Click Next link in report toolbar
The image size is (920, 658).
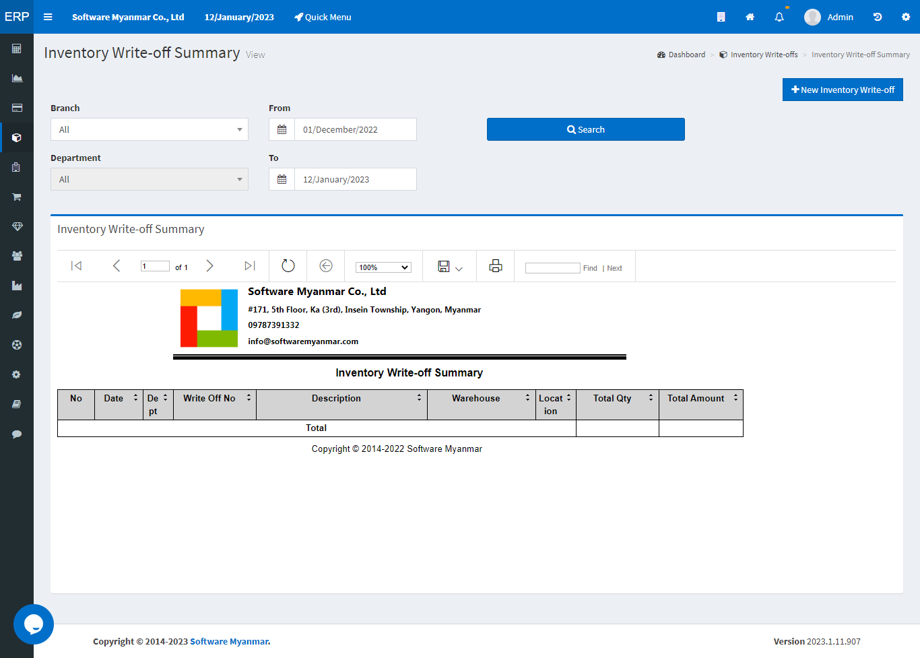[614, 268]
